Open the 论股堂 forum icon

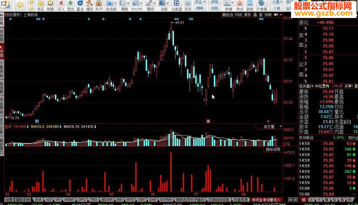pyautogui.click(x=177, y=3)
